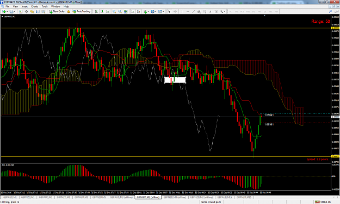340x204 pixels.
Task: Open the Charts menu
Action: pyautogui.click(x=34, y=7)
